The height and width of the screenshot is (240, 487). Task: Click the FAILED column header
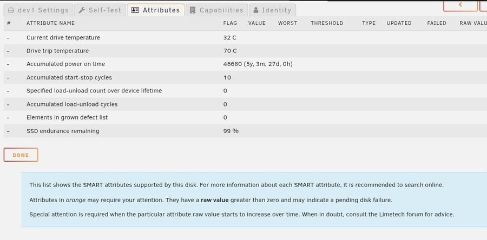[437, 23]
